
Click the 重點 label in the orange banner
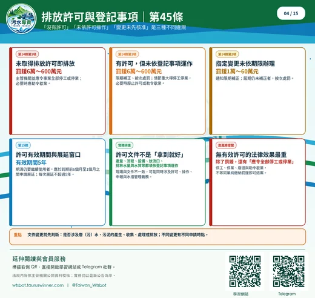coord(18,234)
